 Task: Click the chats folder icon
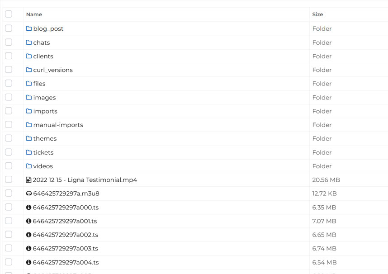(x=29, y=43)
